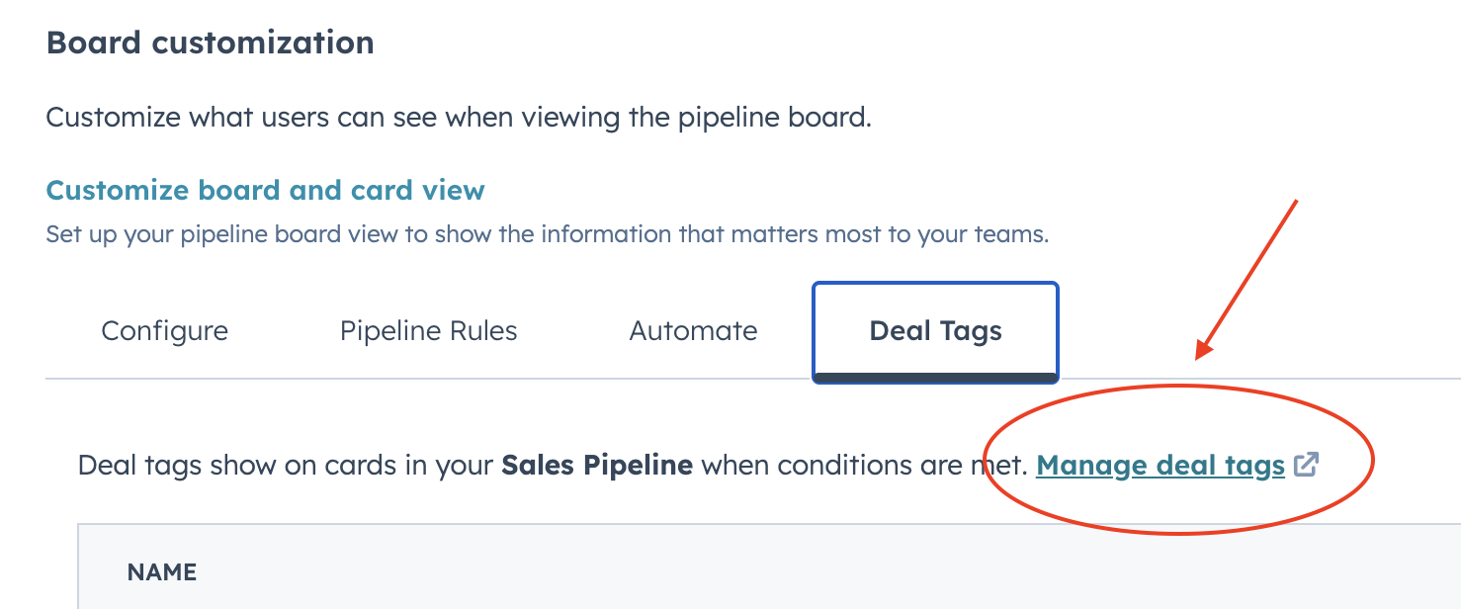Click the blank area right of Deal Tags tab
Screen dimensions: 1461x609
point(1236,331)
